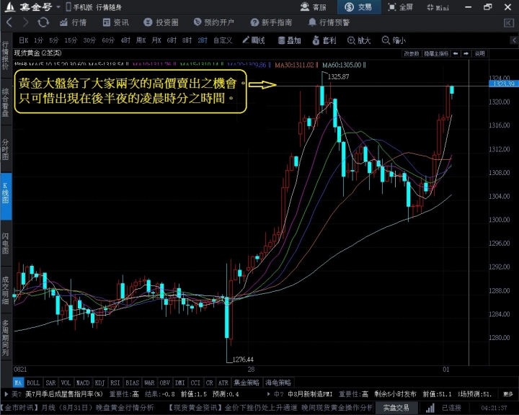Expand the 美7月季后成屋 news item arrow

point(6,394)
